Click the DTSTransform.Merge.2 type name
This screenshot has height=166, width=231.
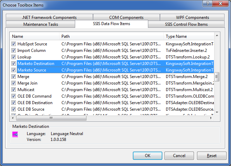tap(187, 76)
